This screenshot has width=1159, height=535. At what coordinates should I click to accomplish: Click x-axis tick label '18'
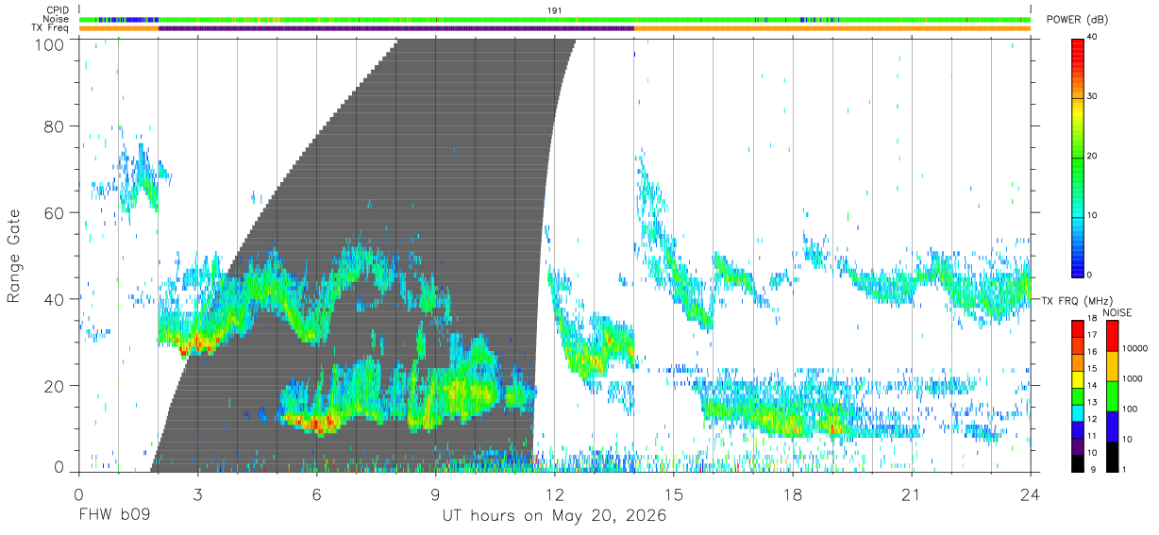pos(793,494)
